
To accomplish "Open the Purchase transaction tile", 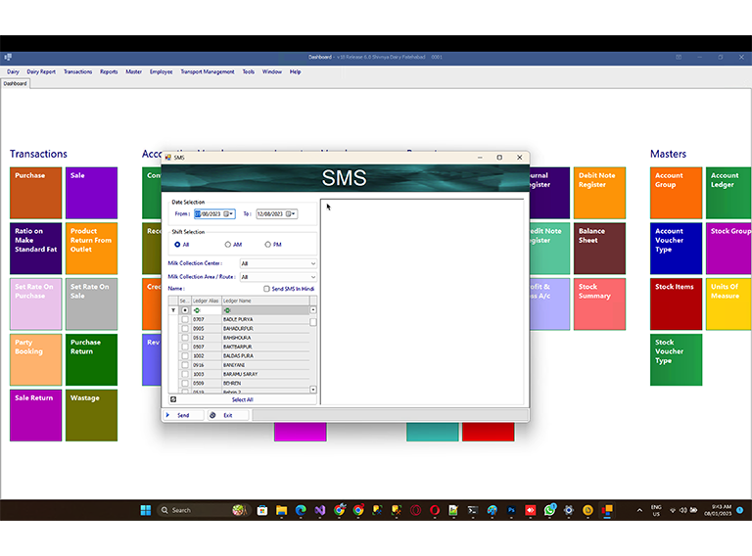I will [35, 193].
